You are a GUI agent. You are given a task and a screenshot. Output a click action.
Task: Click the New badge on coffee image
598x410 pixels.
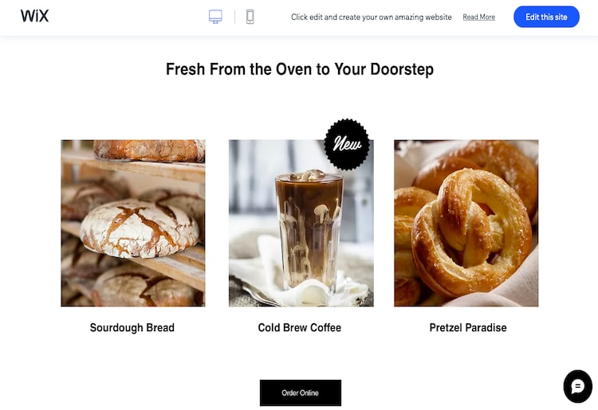pos(347,144)
